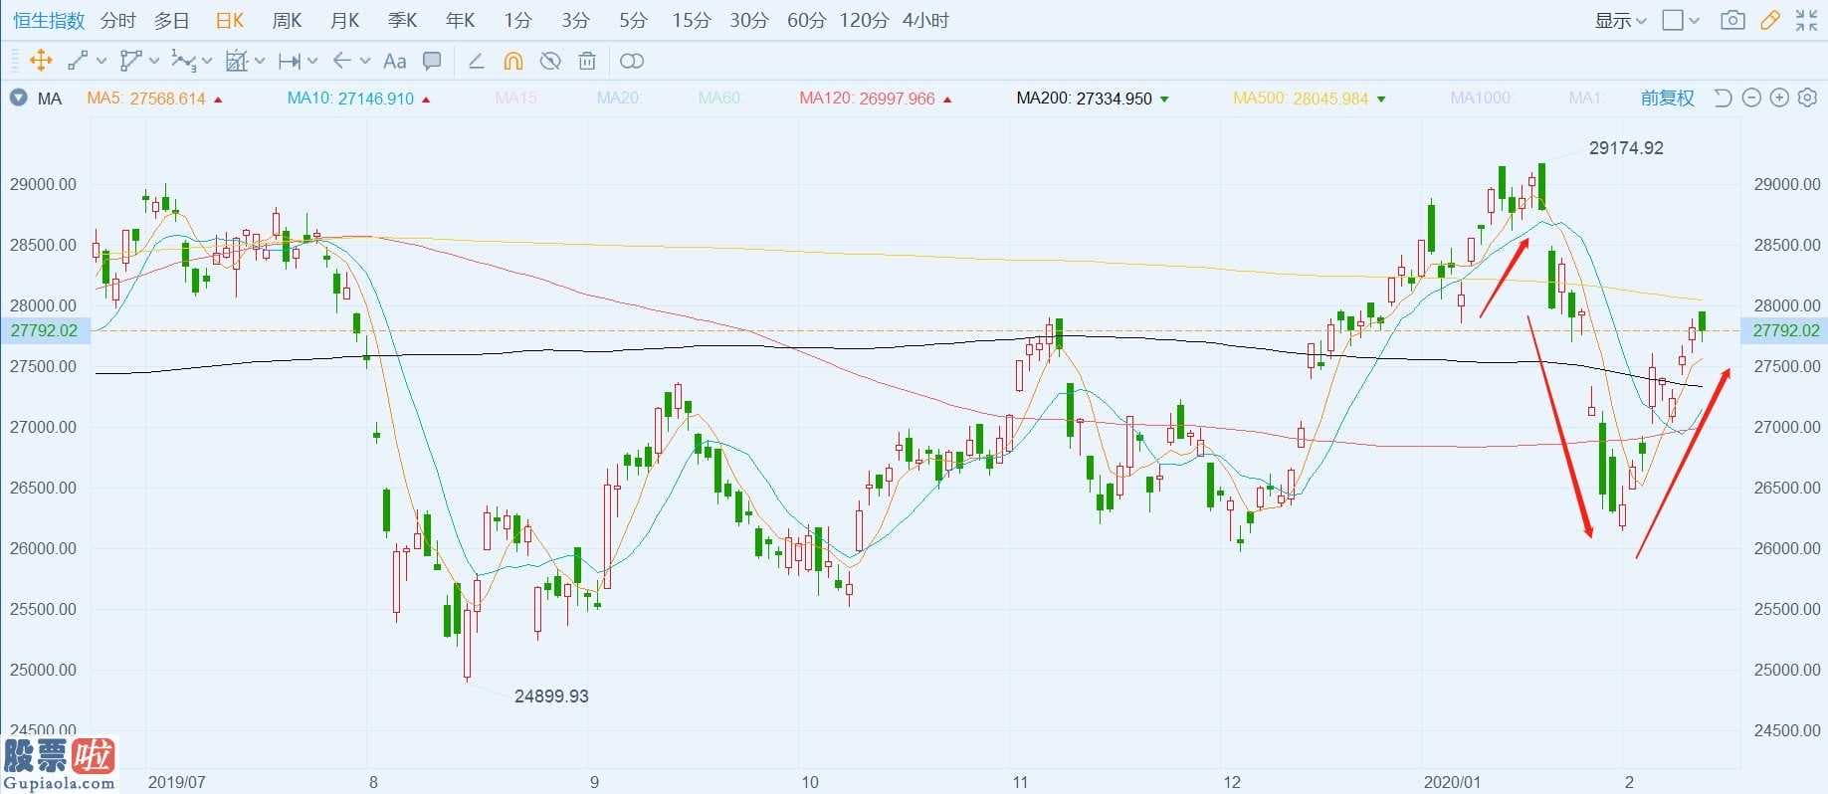Click the 24899.93 low price label
The height and width of the screenshot is (794, 1828).
pos(551,696)
